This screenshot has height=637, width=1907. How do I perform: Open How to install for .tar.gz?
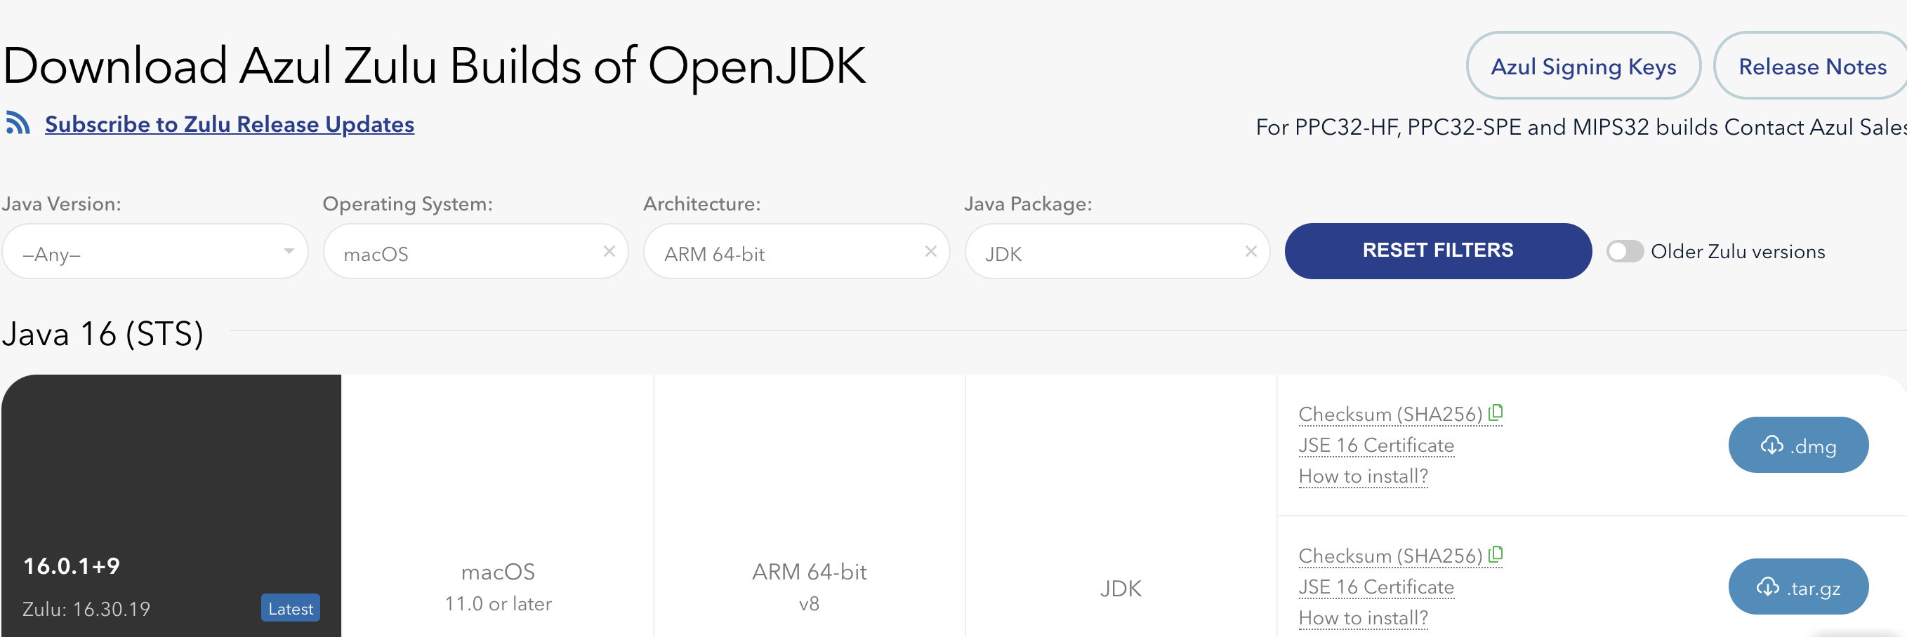pos(1363,618)
